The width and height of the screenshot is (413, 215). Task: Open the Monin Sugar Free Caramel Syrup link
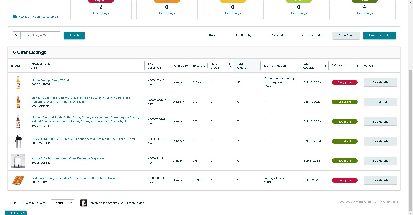(81, 100)
